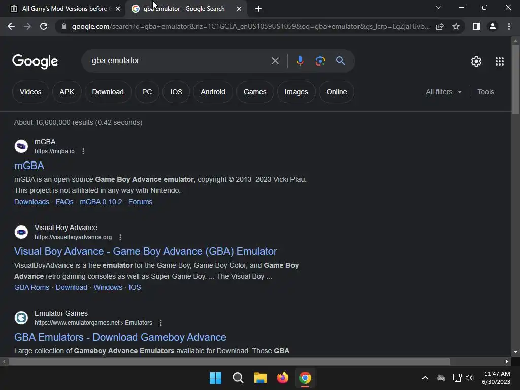Image resolution: width=520 pixels, height=390 pixels.
Task: Open the Google apps grid
Action: (x=500, y=61)
